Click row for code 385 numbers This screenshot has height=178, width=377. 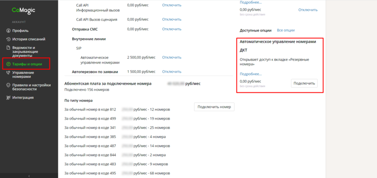pyautogui.click(x=115, y=137)
